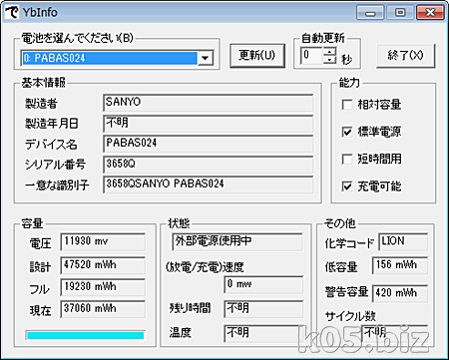Click the 温度 field showing 不明
Image resolution: width=449 pixels, height=360 pixels.
[263, 333]
